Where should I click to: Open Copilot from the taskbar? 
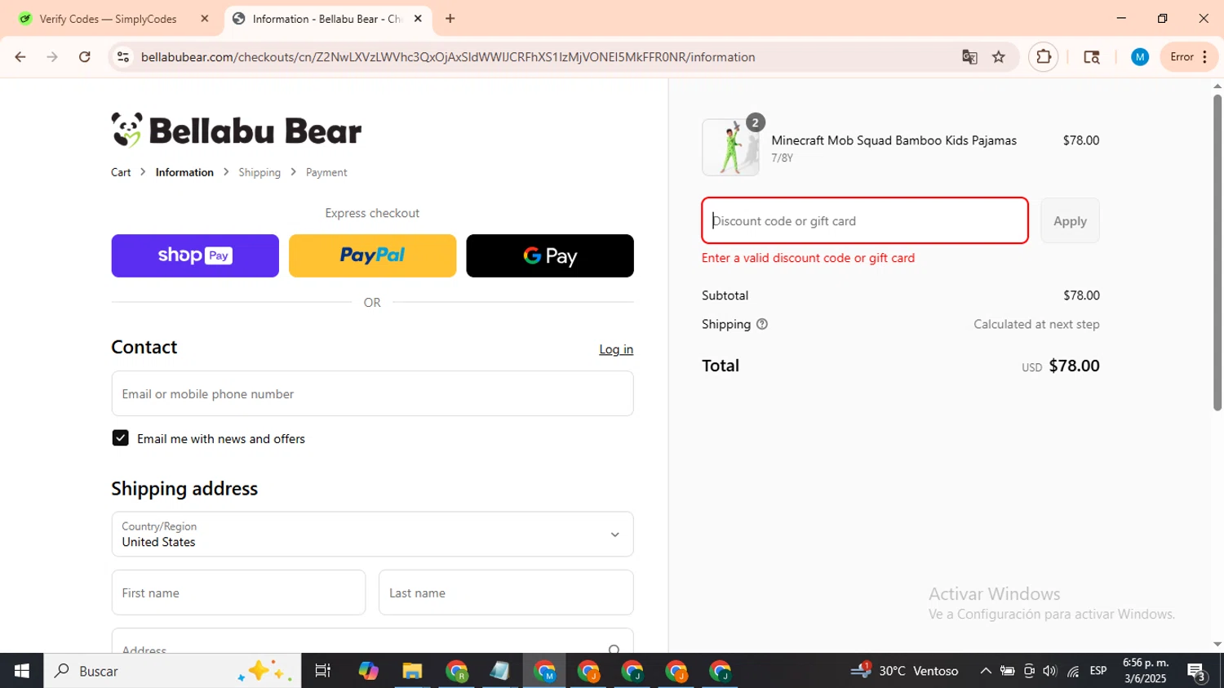[x=368, y=671]
